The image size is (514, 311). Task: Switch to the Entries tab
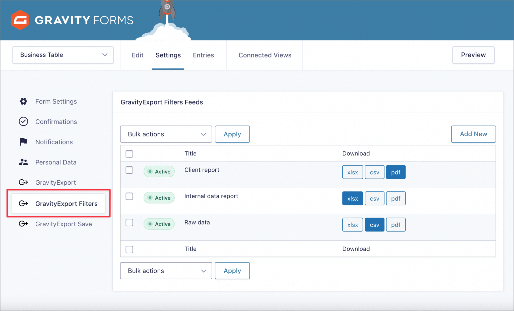[203, 55]
